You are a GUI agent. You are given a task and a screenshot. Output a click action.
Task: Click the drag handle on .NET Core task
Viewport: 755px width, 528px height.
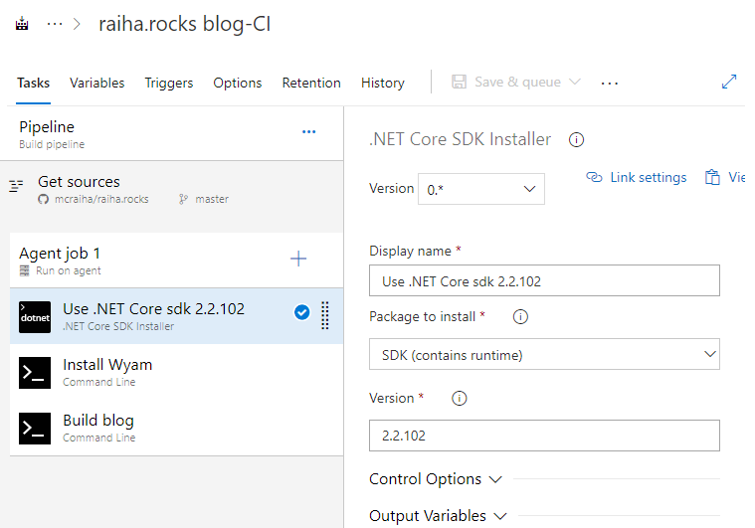(x=325, y=316)
